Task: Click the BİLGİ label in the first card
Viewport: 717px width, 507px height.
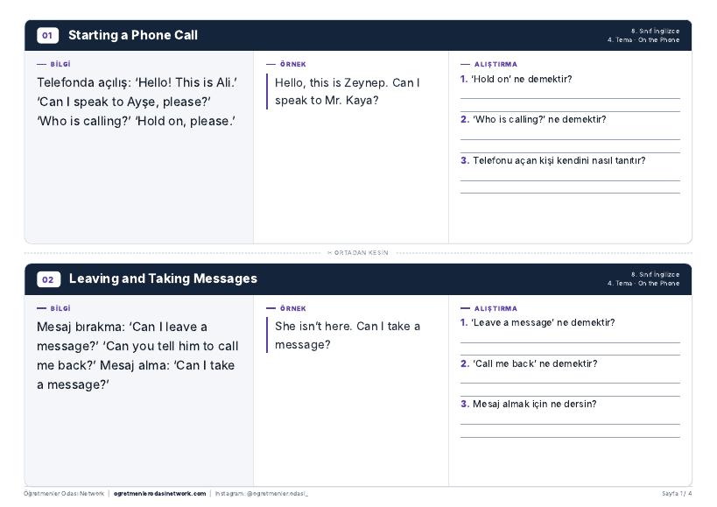Action: (x=60, y=65)
